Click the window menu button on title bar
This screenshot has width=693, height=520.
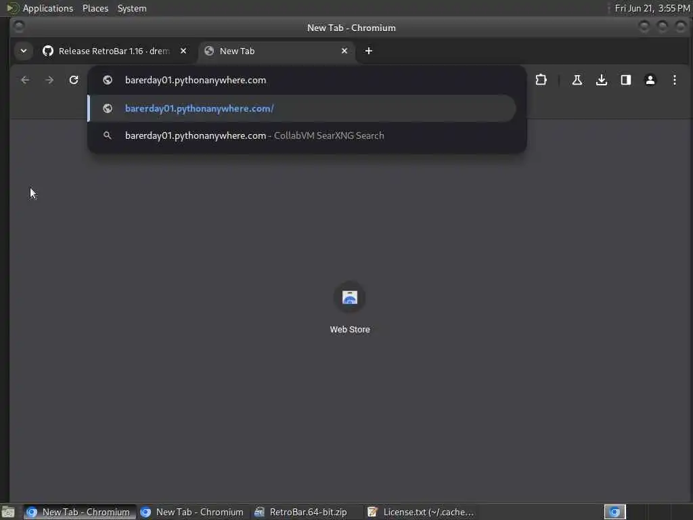pyautogui.click(x=19, y=27)
